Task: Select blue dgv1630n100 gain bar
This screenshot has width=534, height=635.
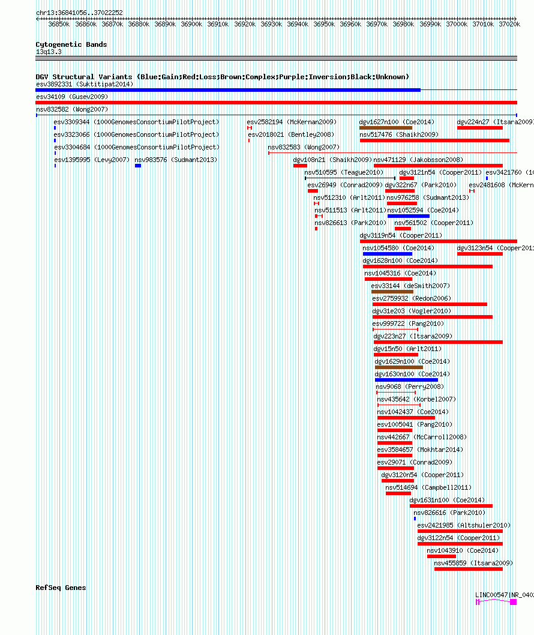Action: click(406, 380)
